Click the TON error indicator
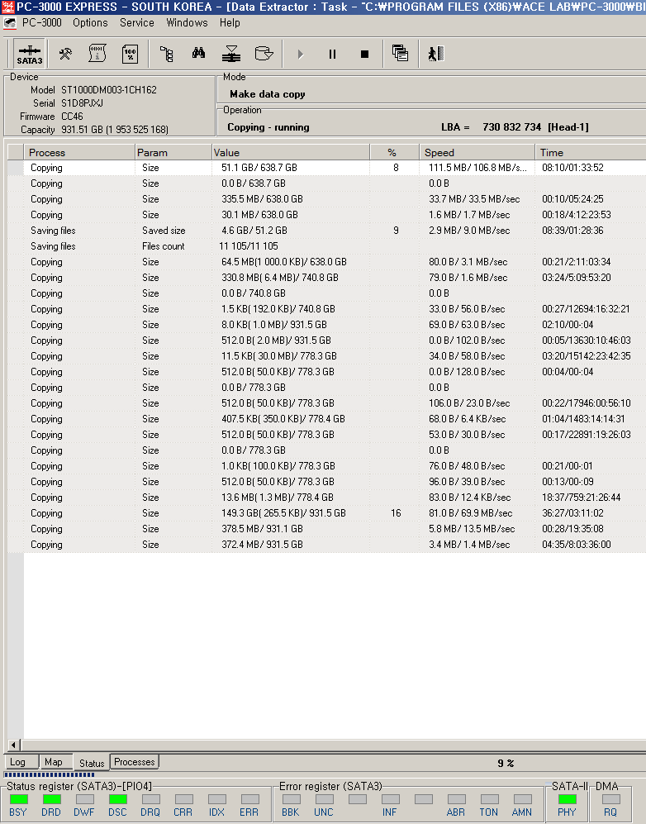 click(490, 798)
